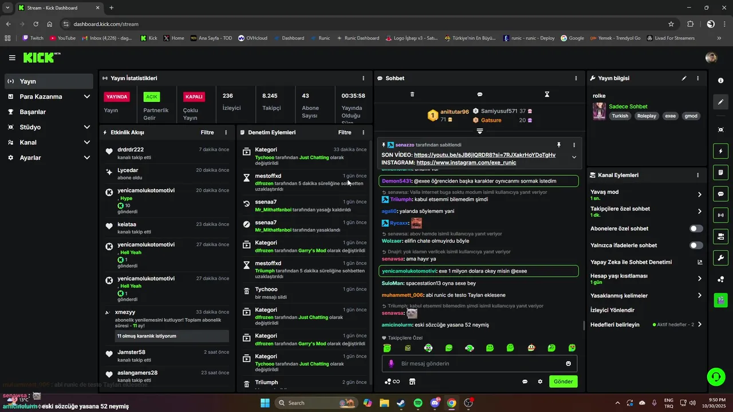Open Runic Dashboard bookmark

[x=358, y=38]
